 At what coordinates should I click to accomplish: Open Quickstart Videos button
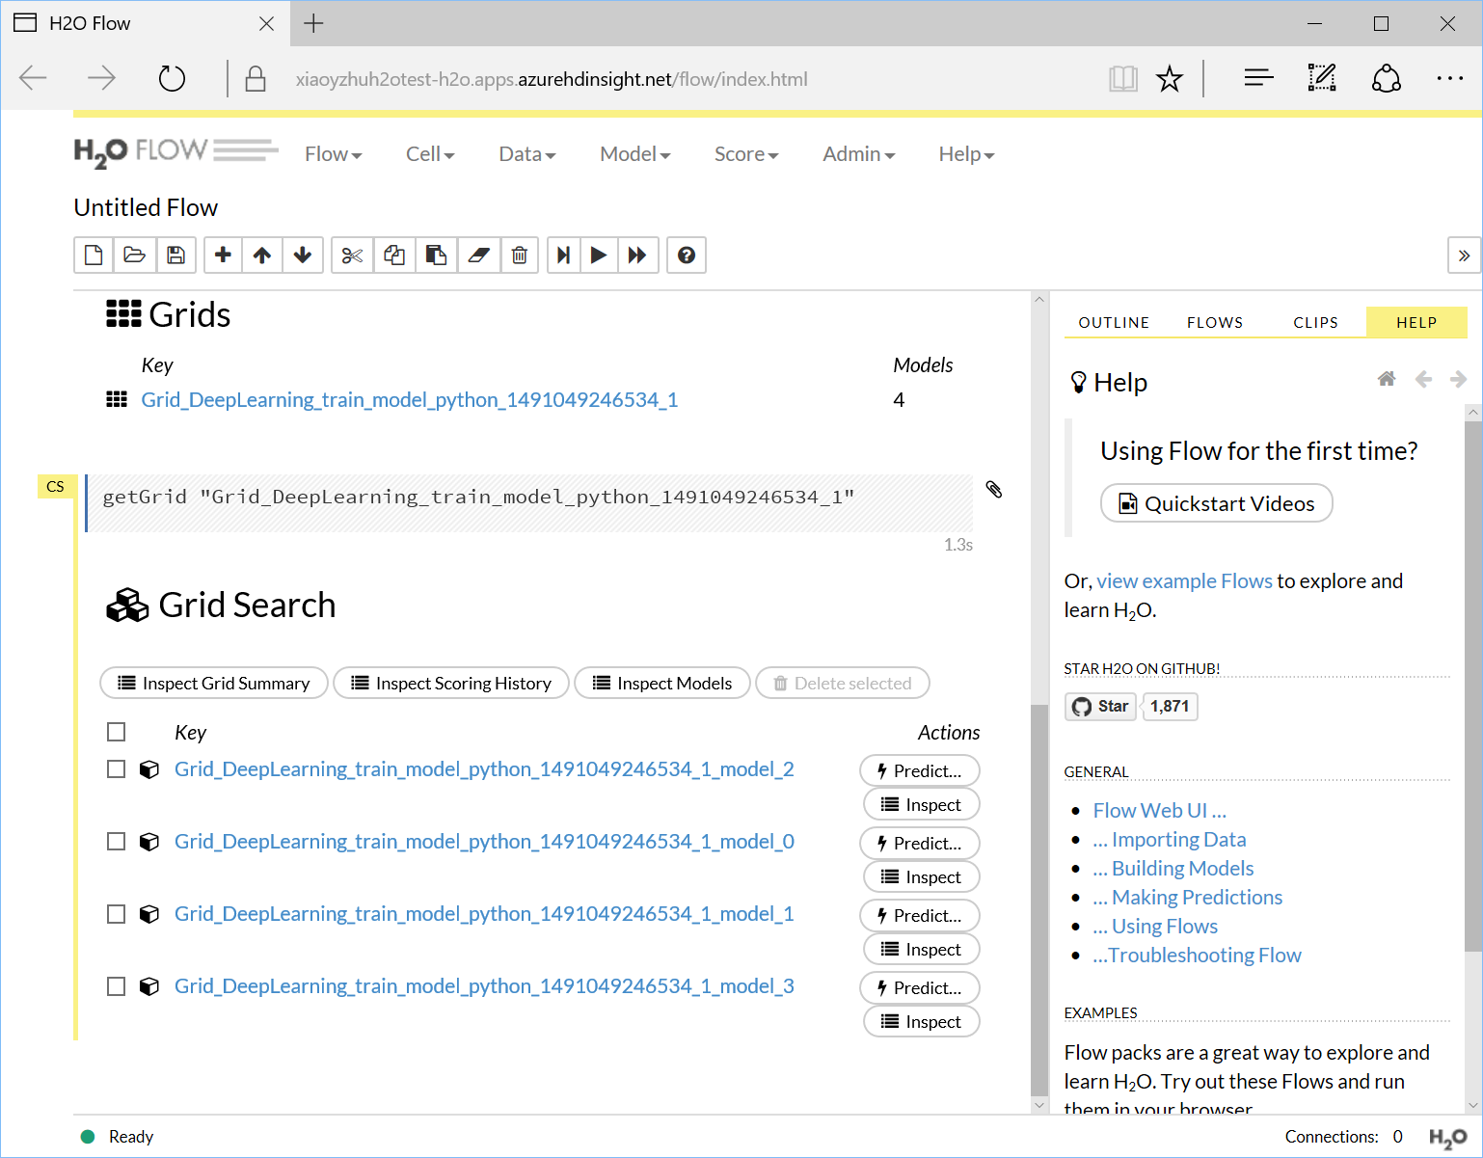pos(1217,503)
